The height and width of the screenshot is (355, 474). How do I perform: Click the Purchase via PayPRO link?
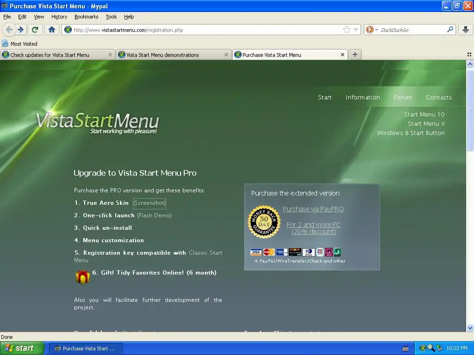[313, 209]
